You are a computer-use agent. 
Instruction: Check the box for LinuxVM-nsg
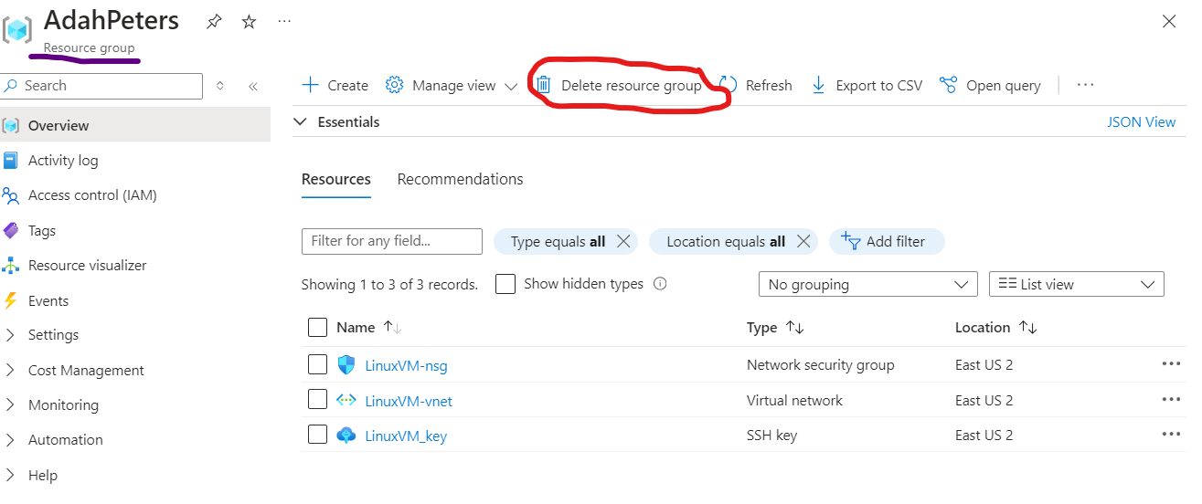pos(317,365)
